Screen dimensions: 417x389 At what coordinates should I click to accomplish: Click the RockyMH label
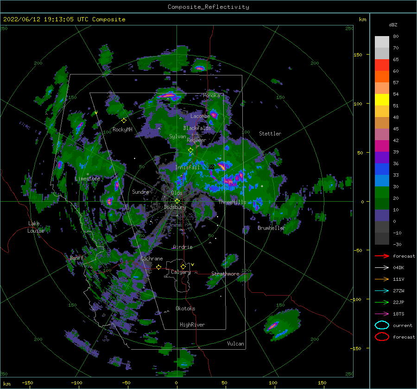point(122,130)
